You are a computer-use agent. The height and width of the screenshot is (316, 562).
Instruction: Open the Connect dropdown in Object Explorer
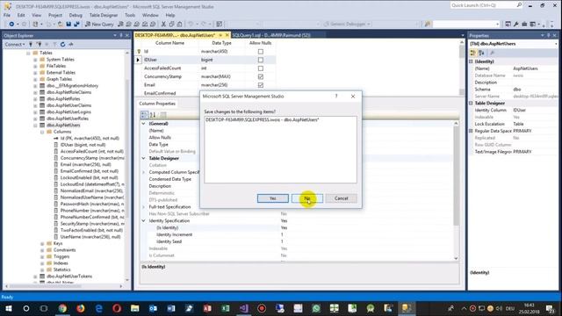coord(15,45)
